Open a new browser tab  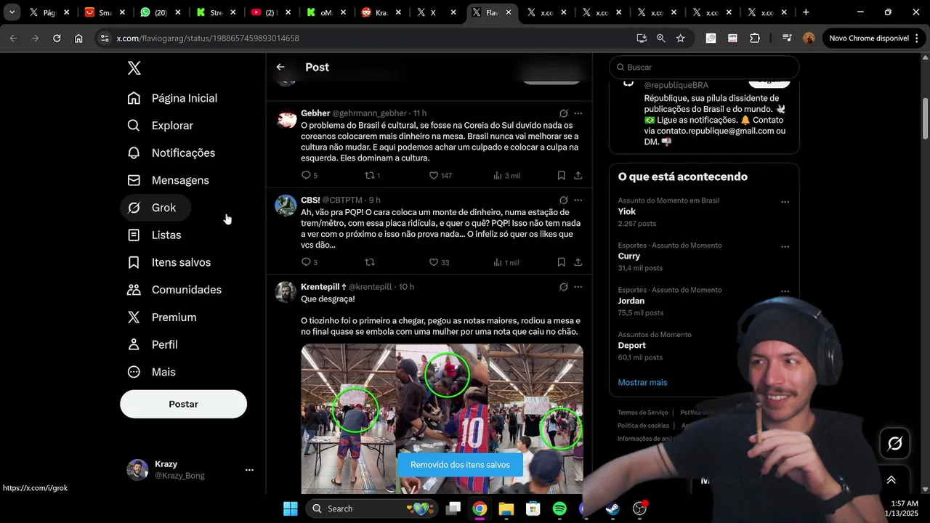click(806, 12)
